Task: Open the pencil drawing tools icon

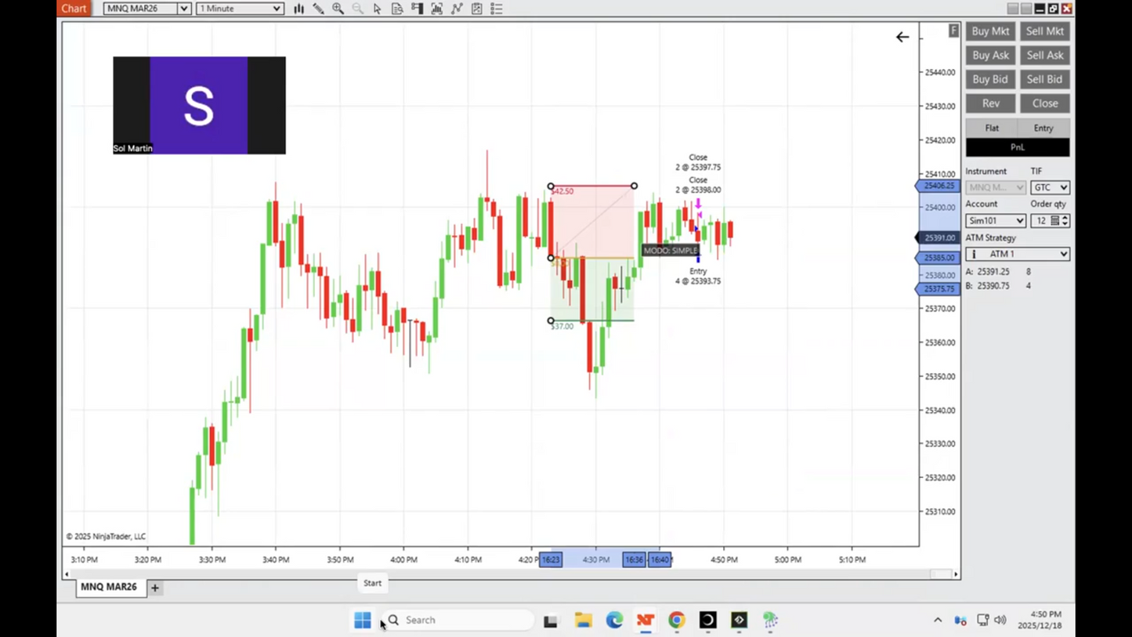Action: pyautogui.click(x=318, y=9)
